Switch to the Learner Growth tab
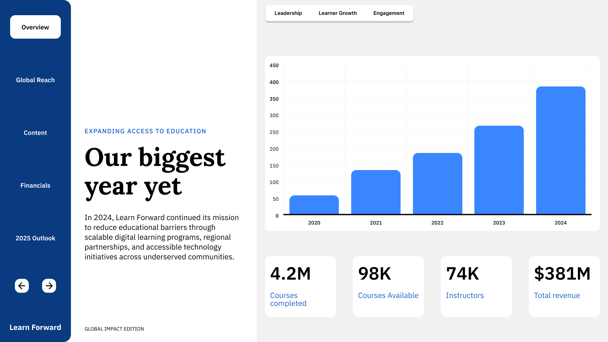Viewport: 608px width, 342px height. tap(338, 13)
